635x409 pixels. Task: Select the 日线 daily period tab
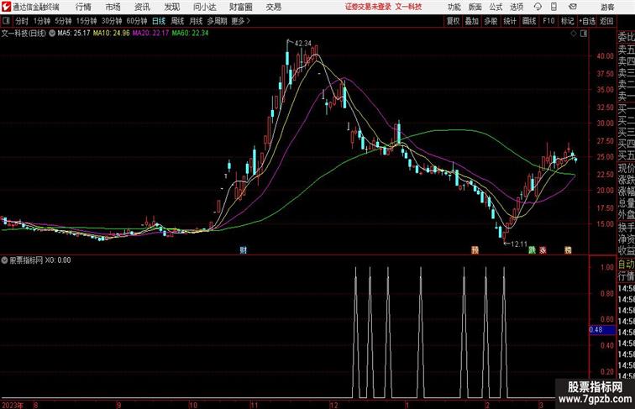pos(159,21)
